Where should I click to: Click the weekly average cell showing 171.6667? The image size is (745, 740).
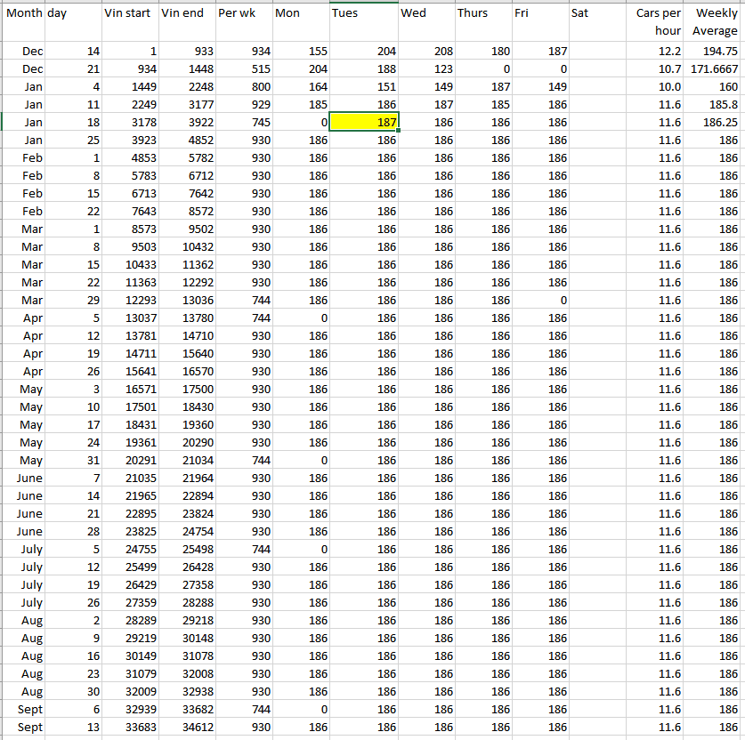coord(714,69)
